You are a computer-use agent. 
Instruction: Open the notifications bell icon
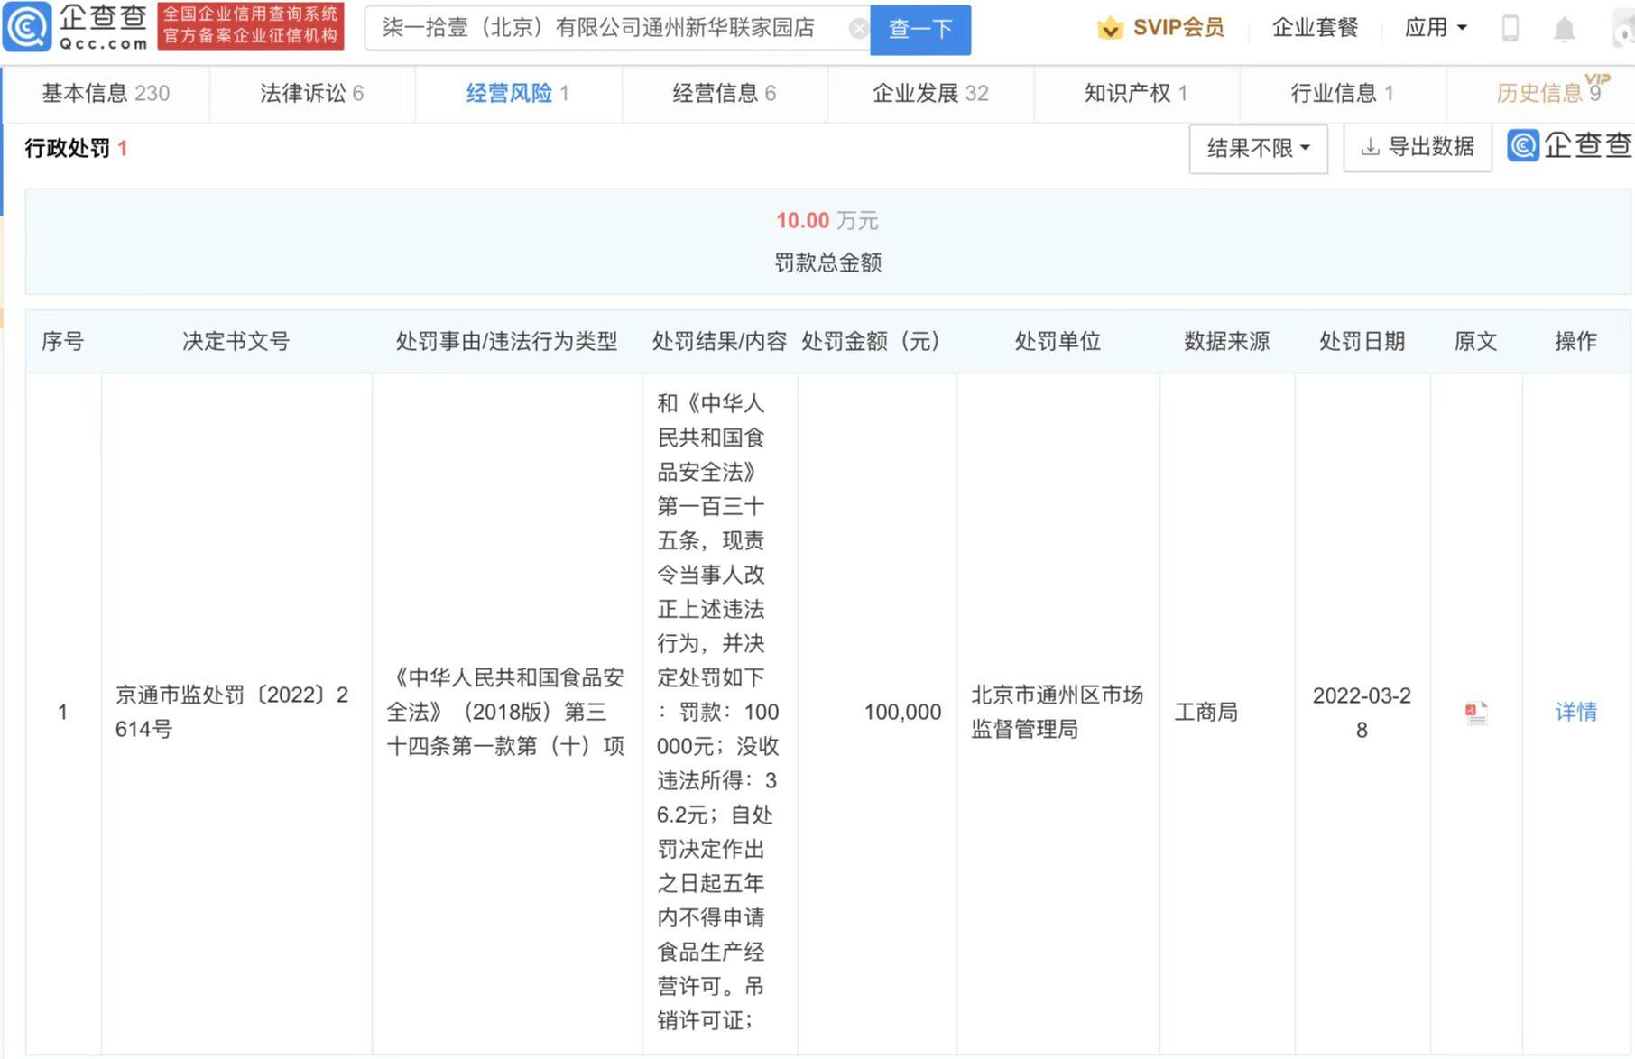point(1564,30)
